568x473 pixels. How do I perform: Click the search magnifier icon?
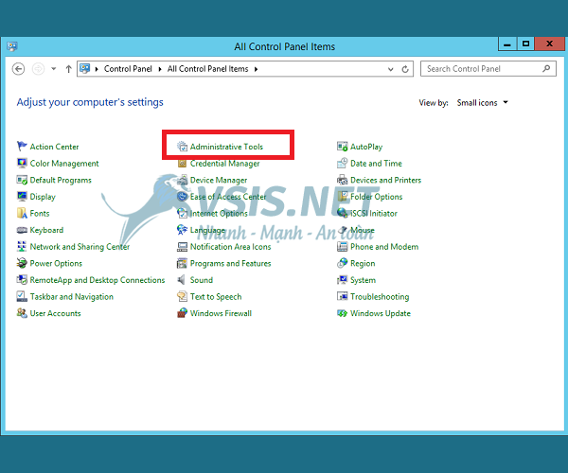[x=546, y=68]
